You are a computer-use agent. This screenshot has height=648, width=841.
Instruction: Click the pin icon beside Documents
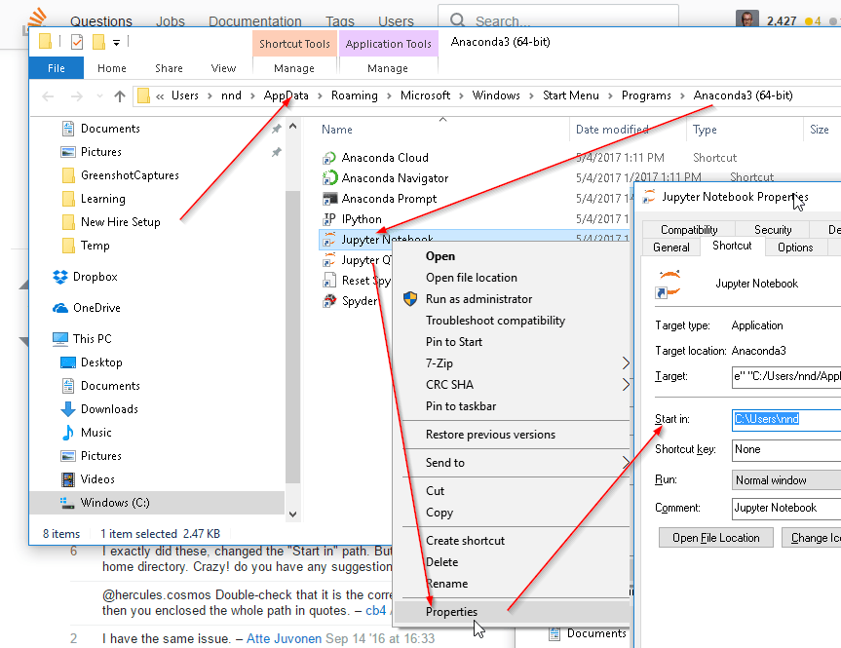pos(276,129)
